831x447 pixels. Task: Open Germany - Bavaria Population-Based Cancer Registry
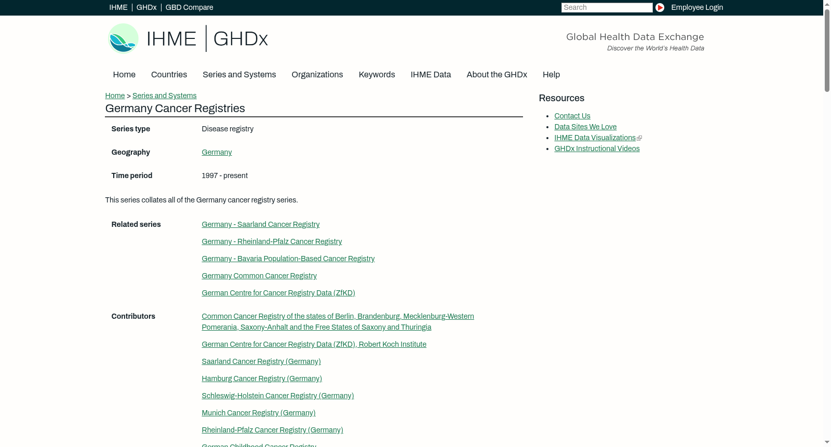[288, 259]
